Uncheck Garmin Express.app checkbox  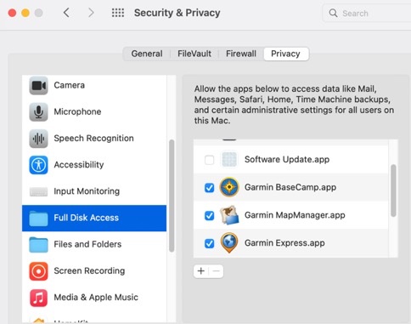pos(209,243)
